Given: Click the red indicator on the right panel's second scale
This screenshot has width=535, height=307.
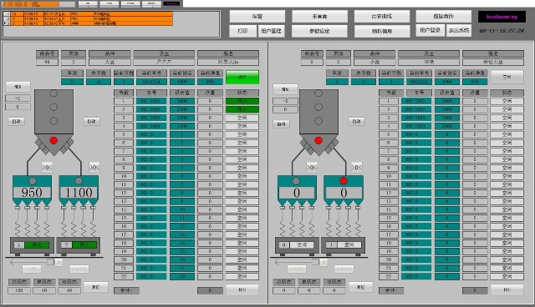Looking at the screenshot, I should [x=344, y=181].
